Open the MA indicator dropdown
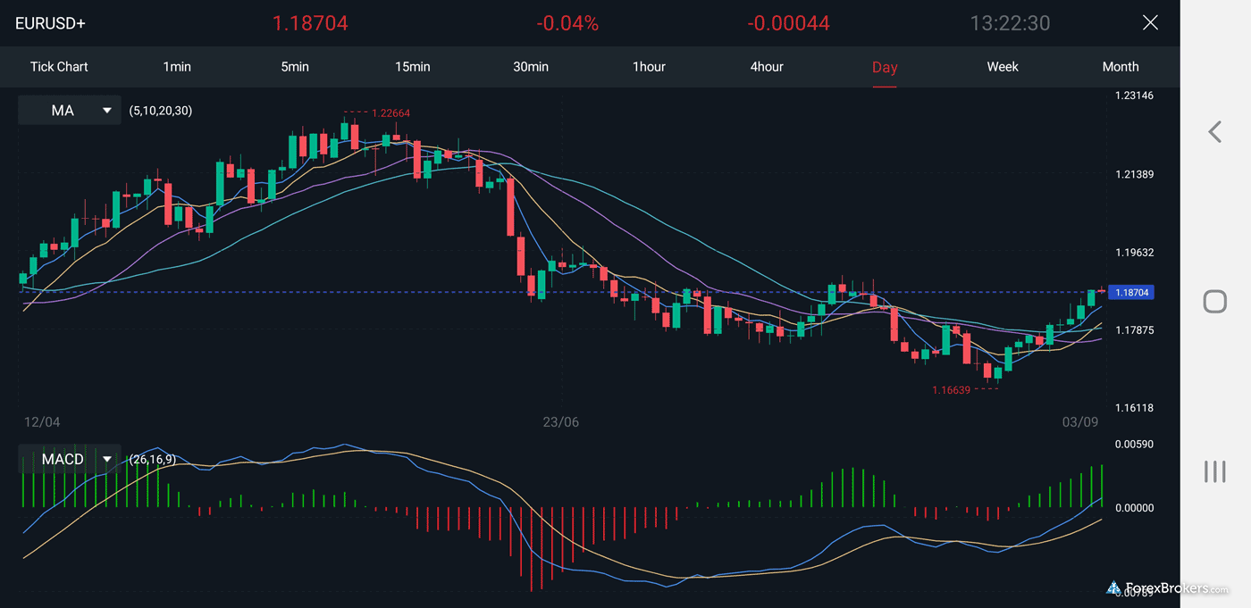The width and height of the screenshot is (1251, 608). point(70,111)
